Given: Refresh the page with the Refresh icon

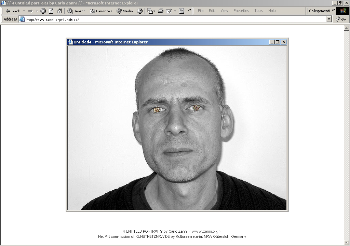Looking at the screenshot, I should pyautogui.click(x=51, y=11).
